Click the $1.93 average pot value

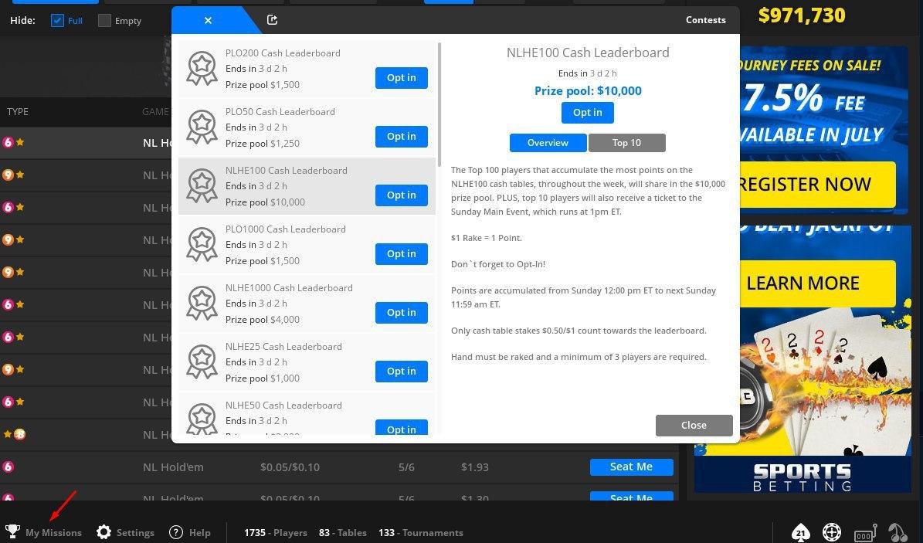[475, 467]
